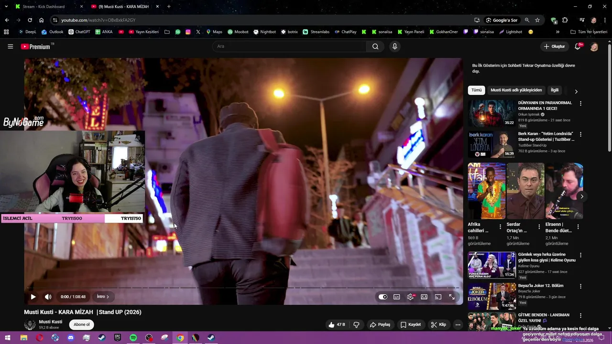Viewport: 612px width, 344px height.
Task: Cast the video to a TV
Action: pos(438,297)
